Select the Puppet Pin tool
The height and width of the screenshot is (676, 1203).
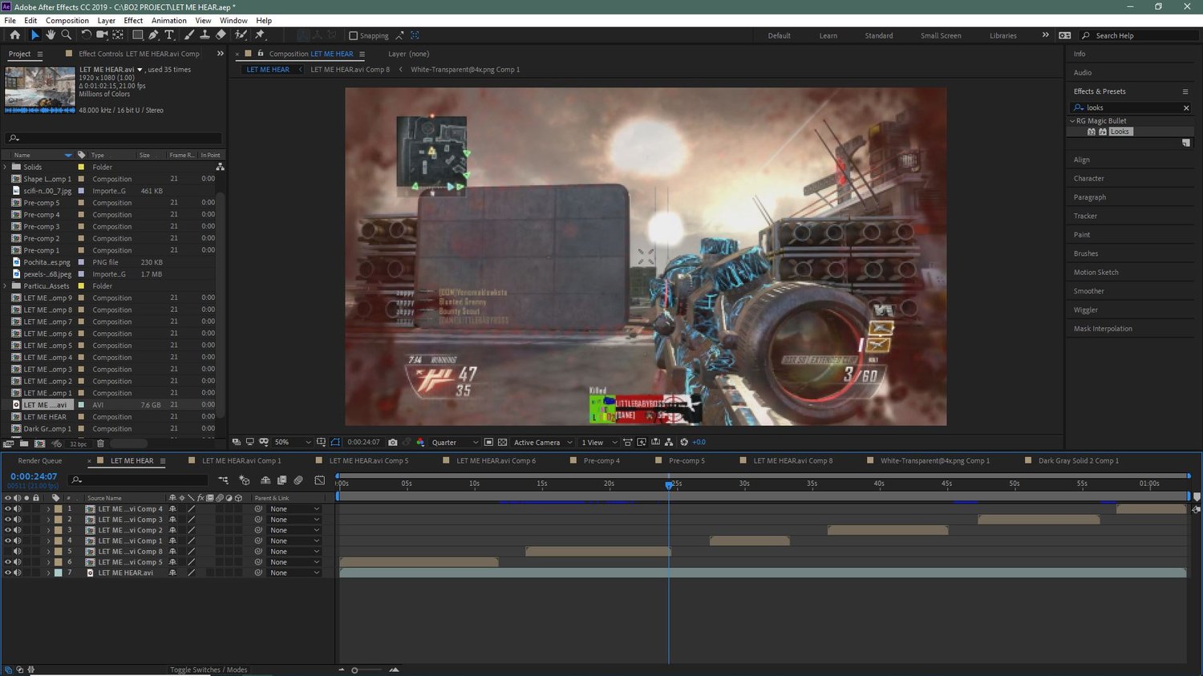click(x=260, y=35)
